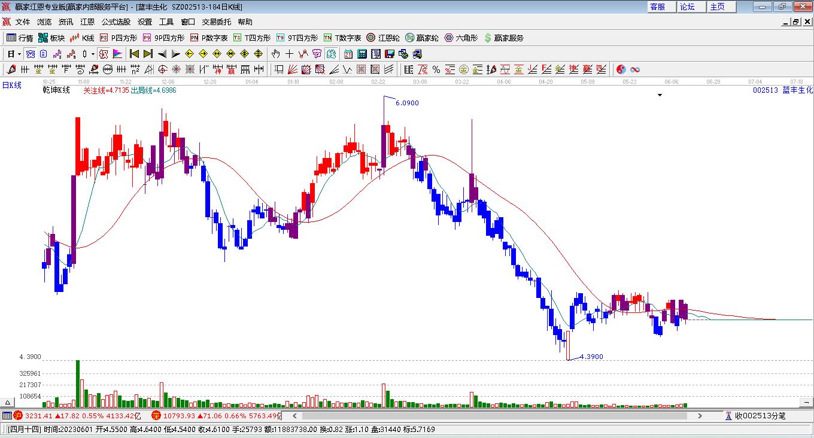Open the calendar icon in toolbar
814x438 pixels.
(x=348, y=54)
